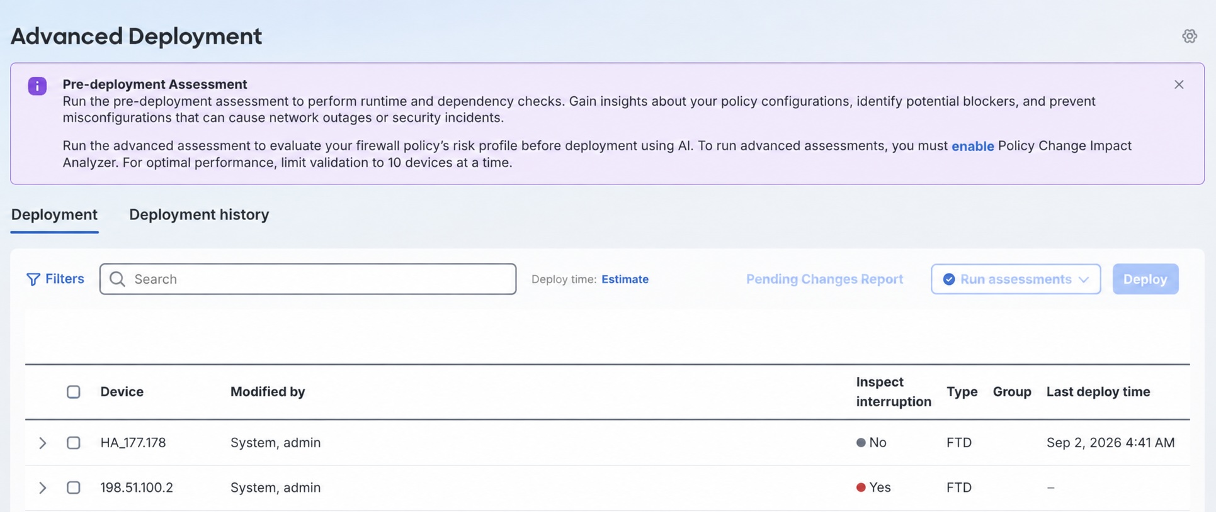This screenshot has width=1216, height=512.
Task: Expand the HA_177.178 device row
Action: coord(42,443)
